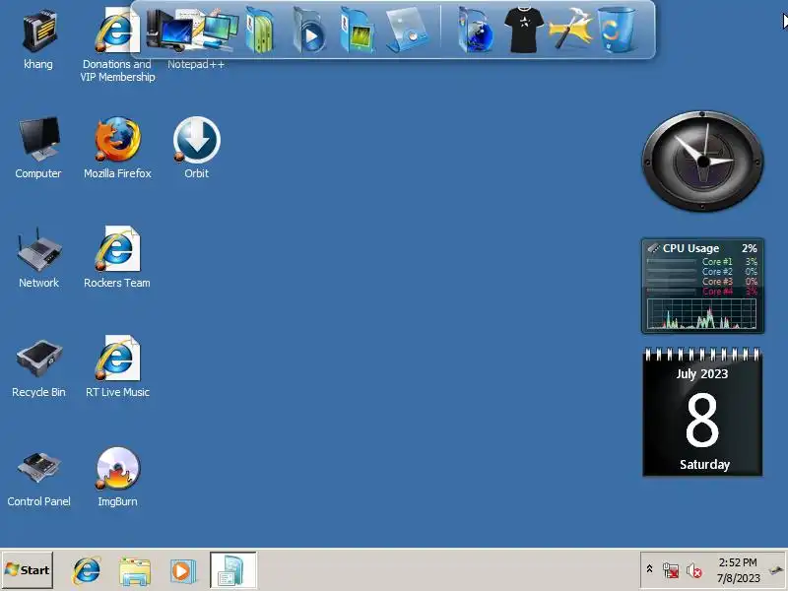Screen dimensions: 788x591
Task: Open the pictures folder in dock
Action: coord(357,32)
